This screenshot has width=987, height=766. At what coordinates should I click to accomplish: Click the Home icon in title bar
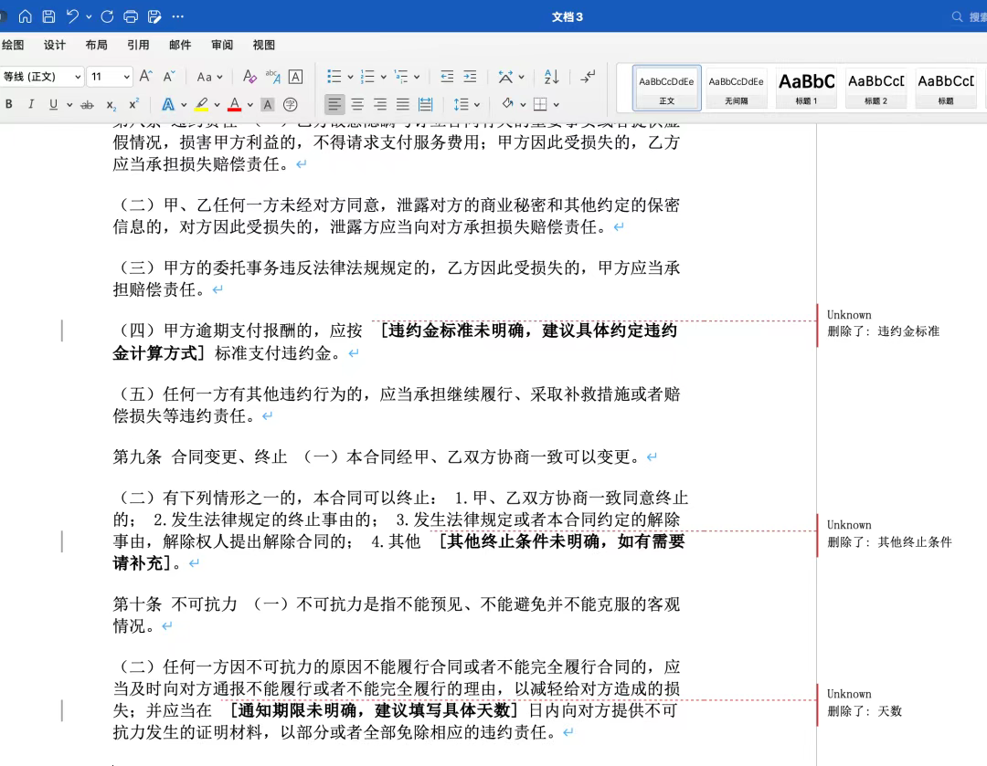pos(26,16)
